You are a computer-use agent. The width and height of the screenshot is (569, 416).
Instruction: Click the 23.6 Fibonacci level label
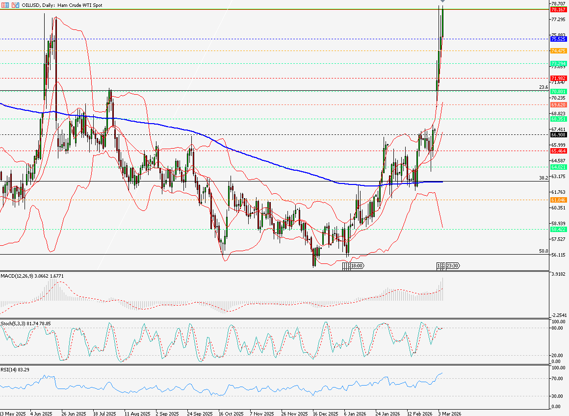tap(543, 87)
